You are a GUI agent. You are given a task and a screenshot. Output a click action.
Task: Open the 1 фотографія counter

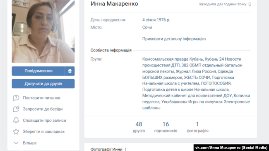[x=197, y=127]
